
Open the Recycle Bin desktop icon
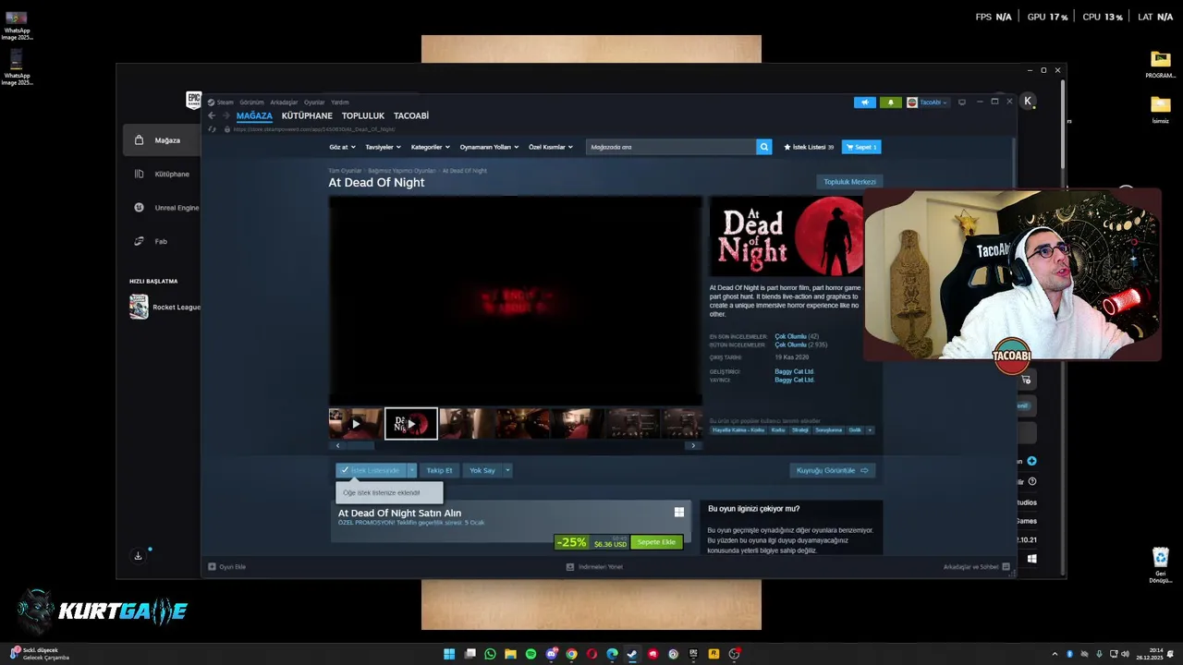pyautogui.click(x=1161, y=563)
